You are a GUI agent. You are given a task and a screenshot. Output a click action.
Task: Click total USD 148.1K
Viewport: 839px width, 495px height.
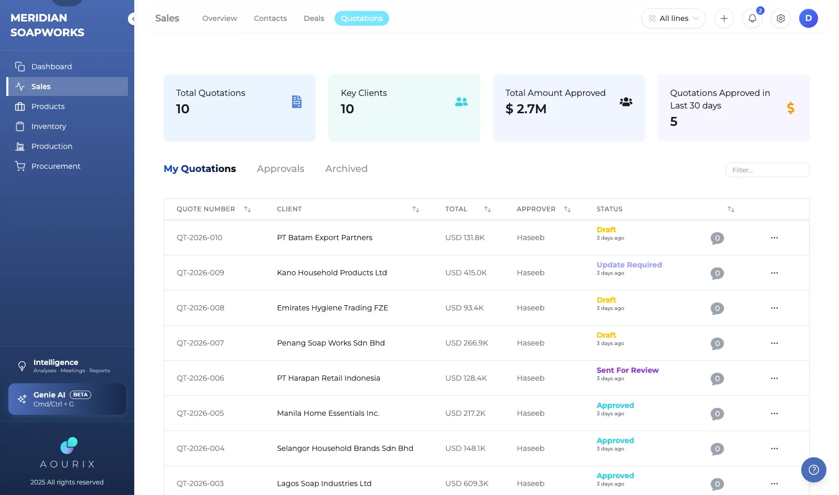(x=465, y=448)
